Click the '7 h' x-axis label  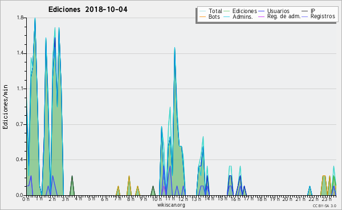pos(117,199)
